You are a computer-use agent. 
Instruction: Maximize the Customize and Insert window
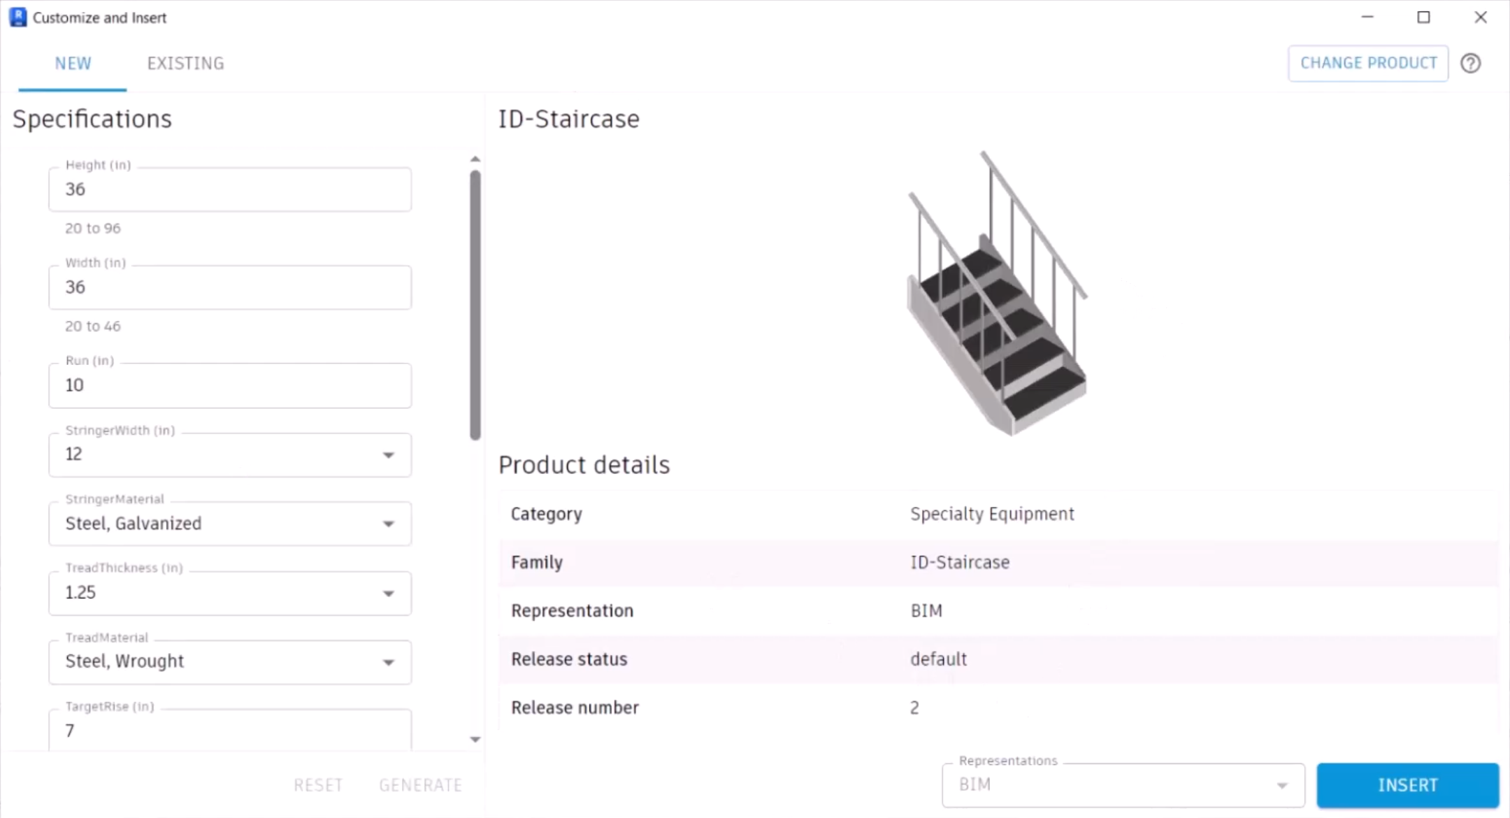pos(1423,17)
